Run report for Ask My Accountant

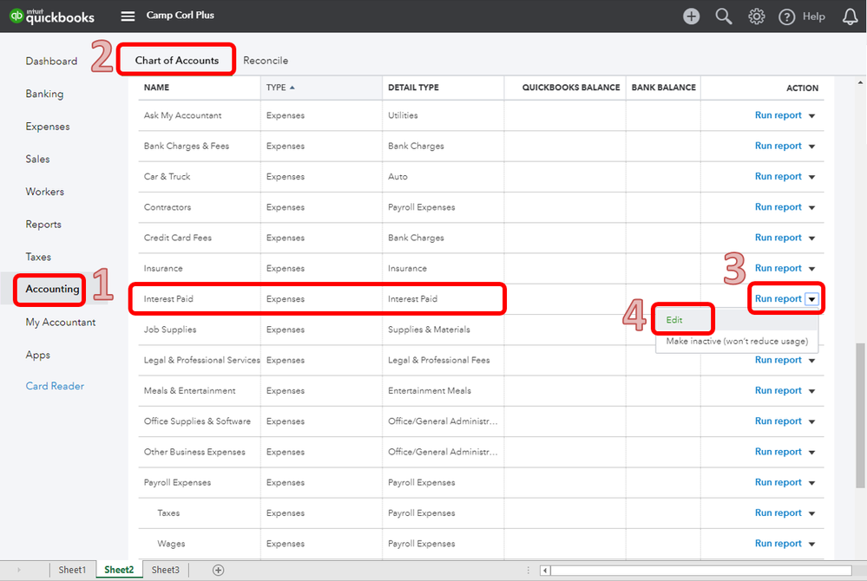coord(778,115)
